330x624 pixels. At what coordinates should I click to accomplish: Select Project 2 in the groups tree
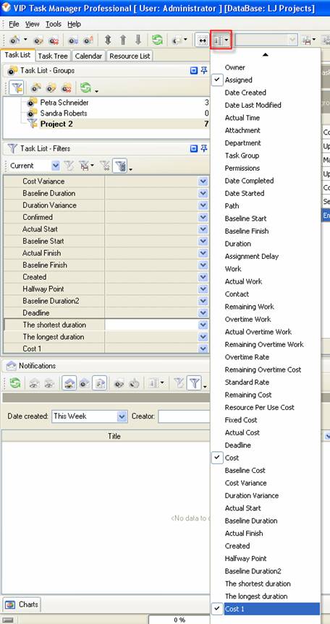56,124
